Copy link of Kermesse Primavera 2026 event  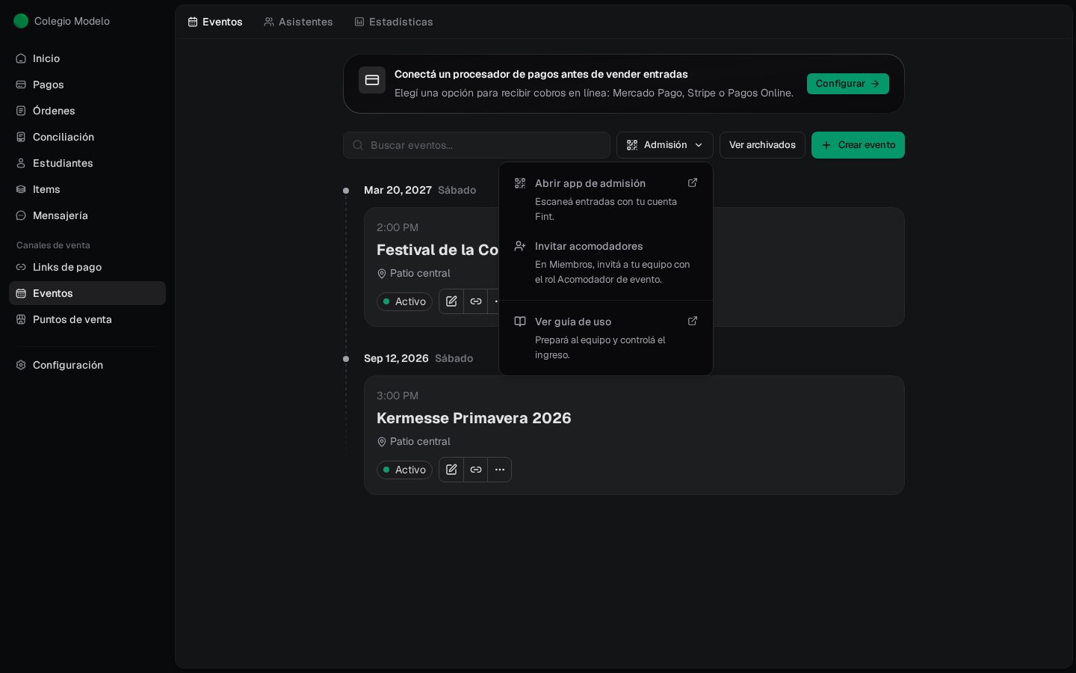[x=475, y=470]
